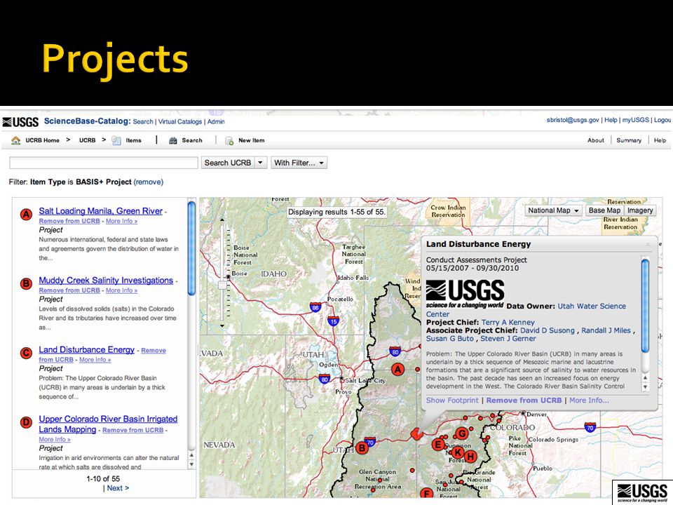Click map marker B in Utah
Screen dimensions: 673x505
coord(362,448)
